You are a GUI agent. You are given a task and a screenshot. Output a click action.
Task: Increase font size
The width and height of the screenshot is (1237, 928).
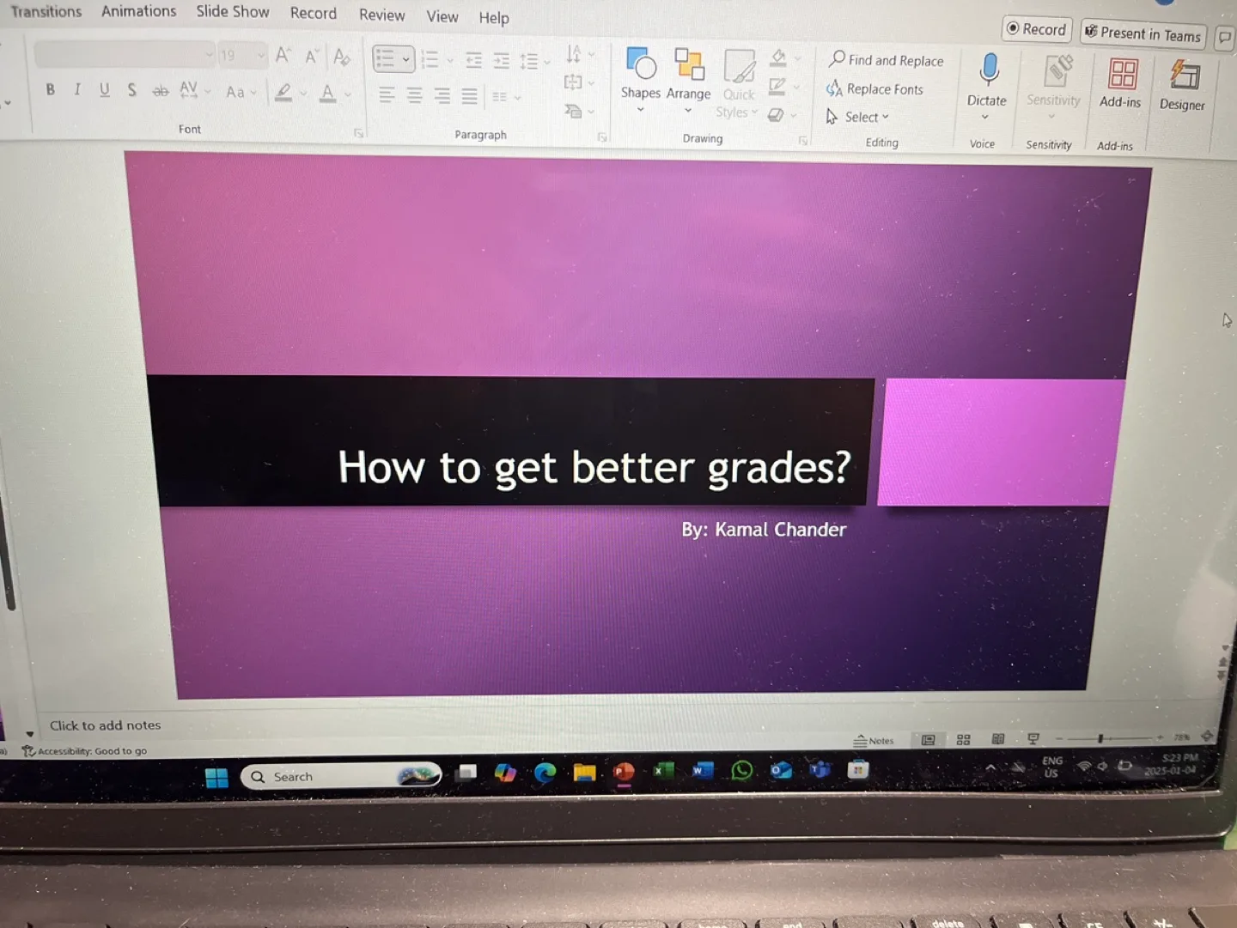283,56
